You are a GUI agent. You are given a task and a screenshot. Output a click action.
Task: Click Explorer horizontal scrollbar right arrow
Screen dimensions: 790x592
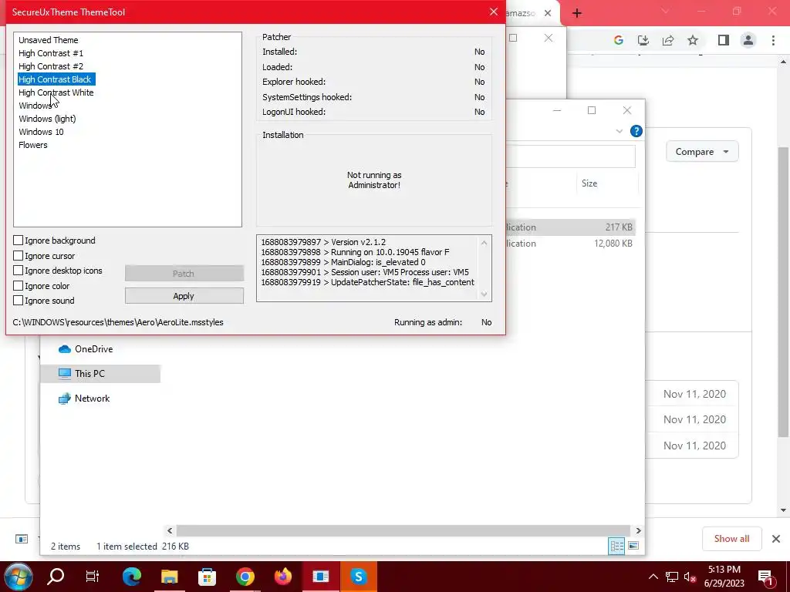click(x=638, y=530)
